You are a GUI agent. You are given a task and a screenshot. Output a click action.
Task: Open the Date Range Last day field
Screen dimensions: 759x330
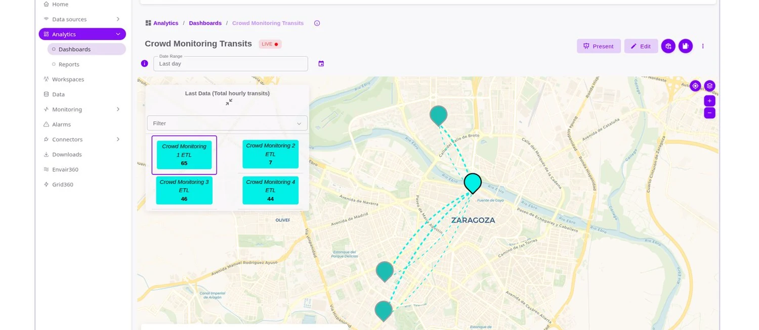(231, 64)
